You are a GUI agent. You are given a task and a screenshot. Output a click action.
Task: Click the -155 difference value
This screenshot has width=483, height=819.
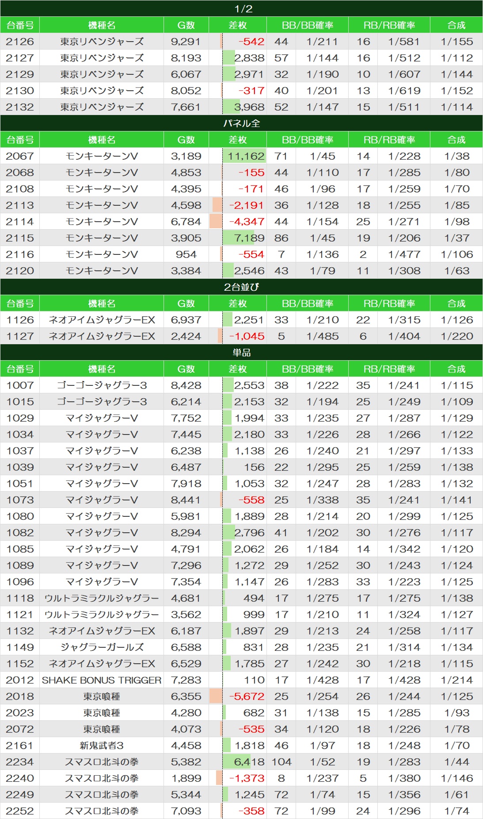pos(251,173)
